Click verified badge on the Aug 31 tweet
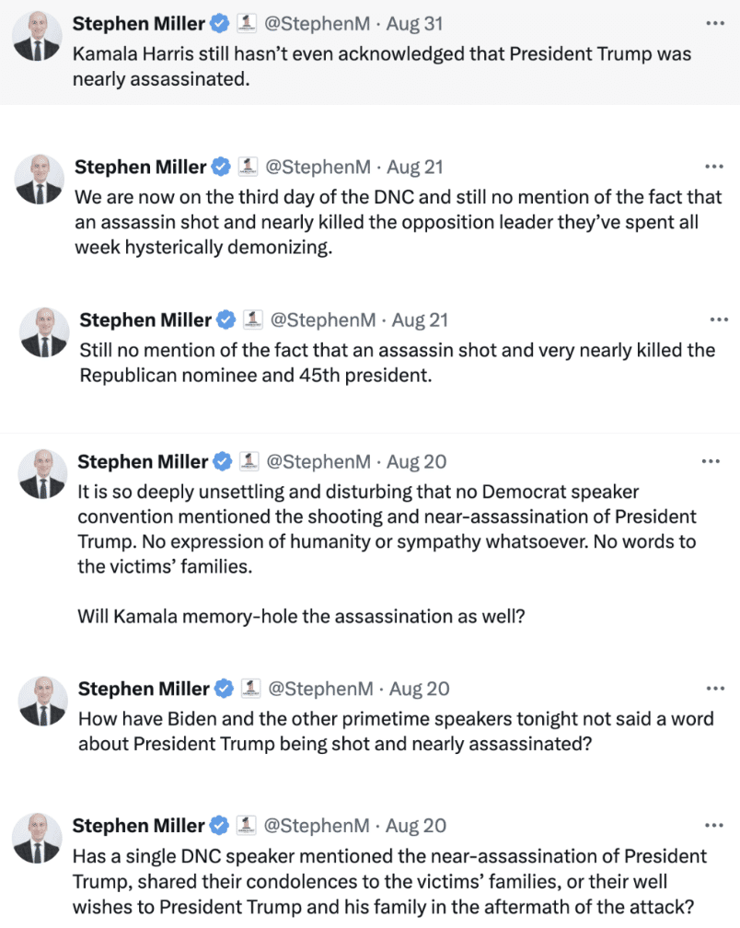 click(221, 23)
